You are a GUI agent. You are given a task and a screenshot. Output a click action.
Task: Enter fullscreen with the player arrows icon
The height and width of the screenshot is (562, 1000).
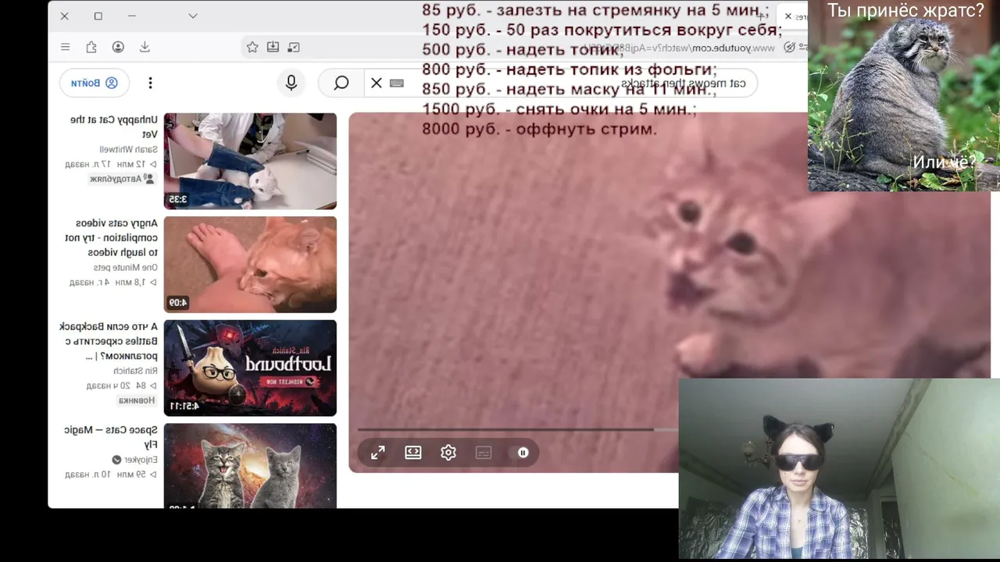[378, 453]
